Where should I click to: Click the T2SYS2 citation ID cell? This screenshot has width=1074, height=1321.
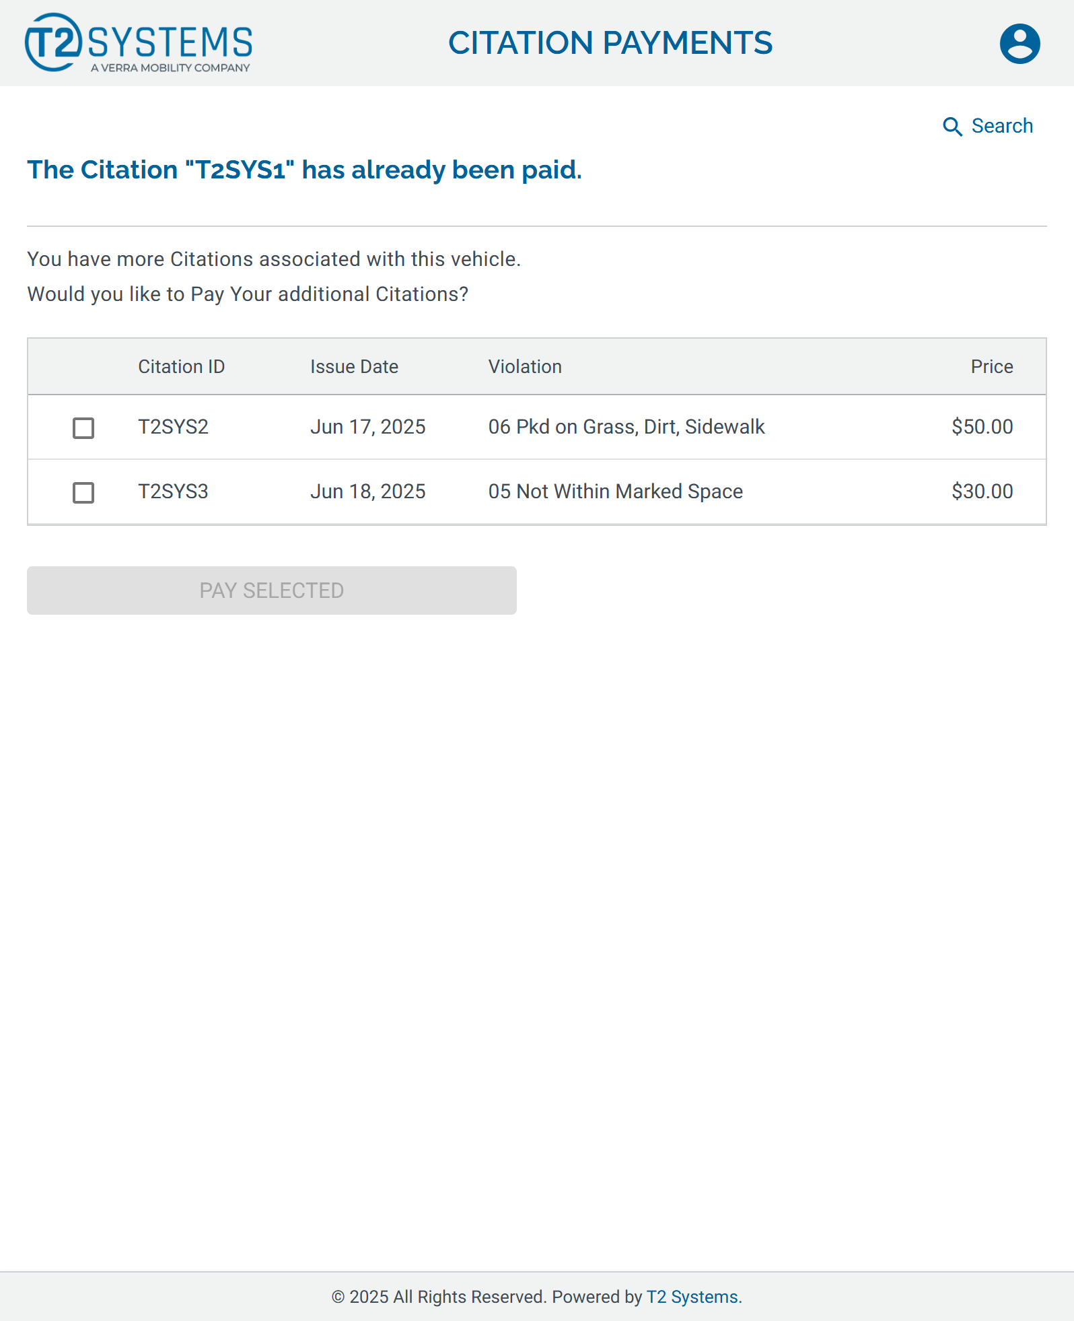[x=173, y=427]
